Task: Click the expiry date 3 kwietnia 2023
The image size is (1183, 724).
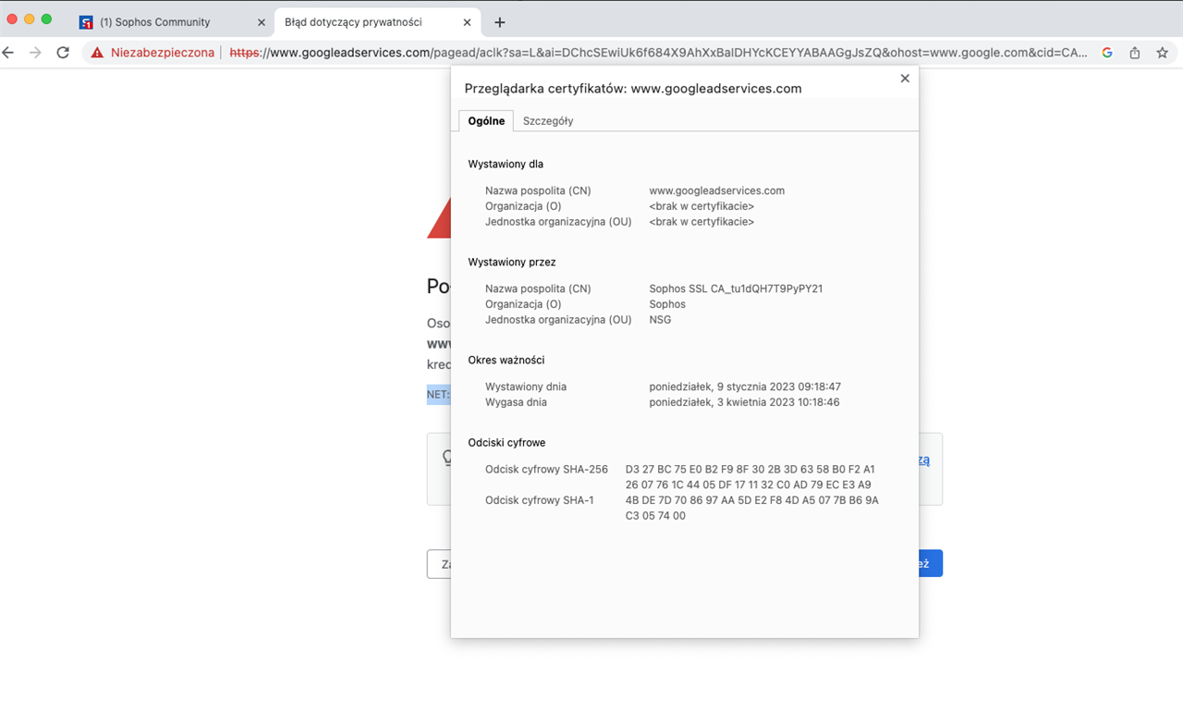Action: click(744, 402)
